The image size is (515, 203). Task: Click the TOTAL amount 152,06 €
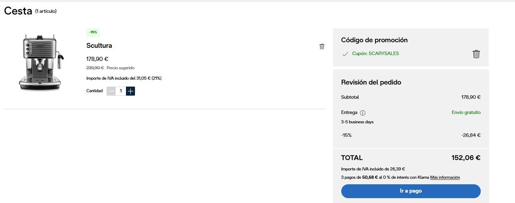point(466,158)
